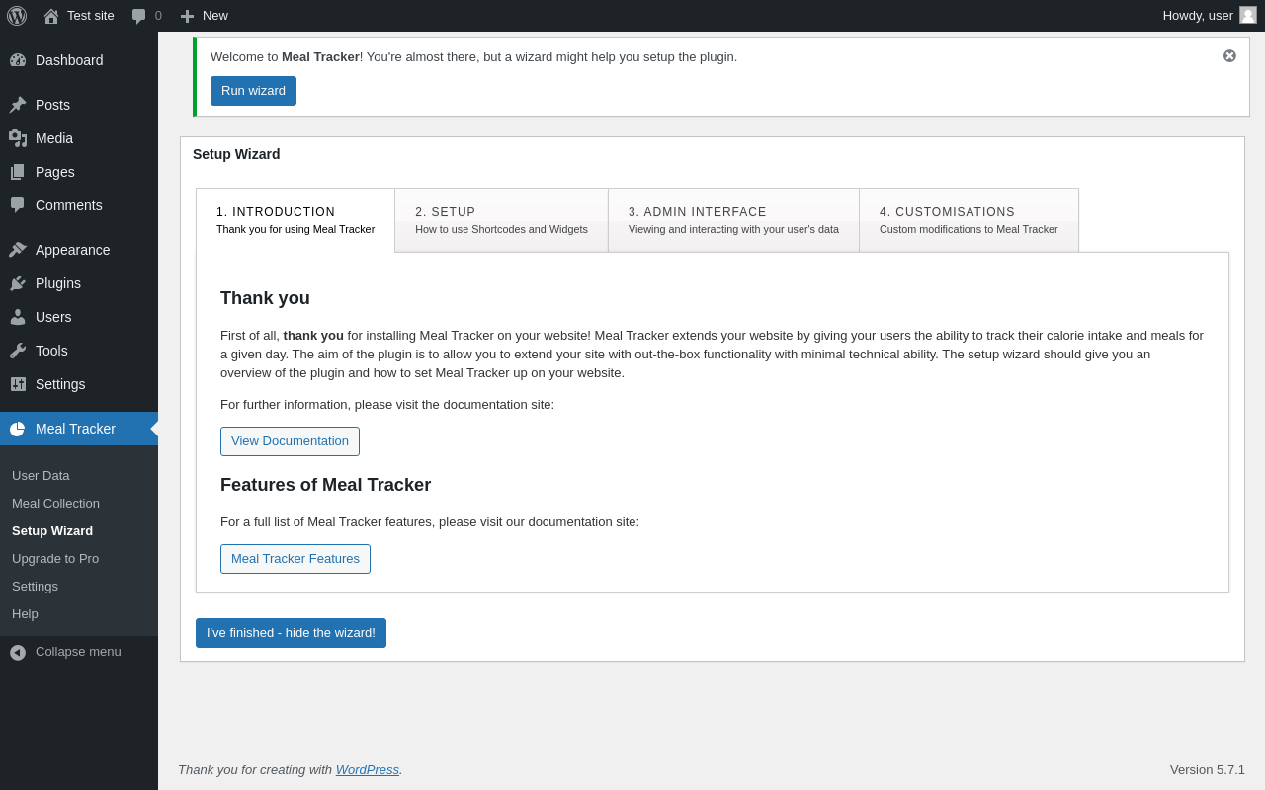
Task: Open Meal Collection submenu item
Action: (55, 504)
